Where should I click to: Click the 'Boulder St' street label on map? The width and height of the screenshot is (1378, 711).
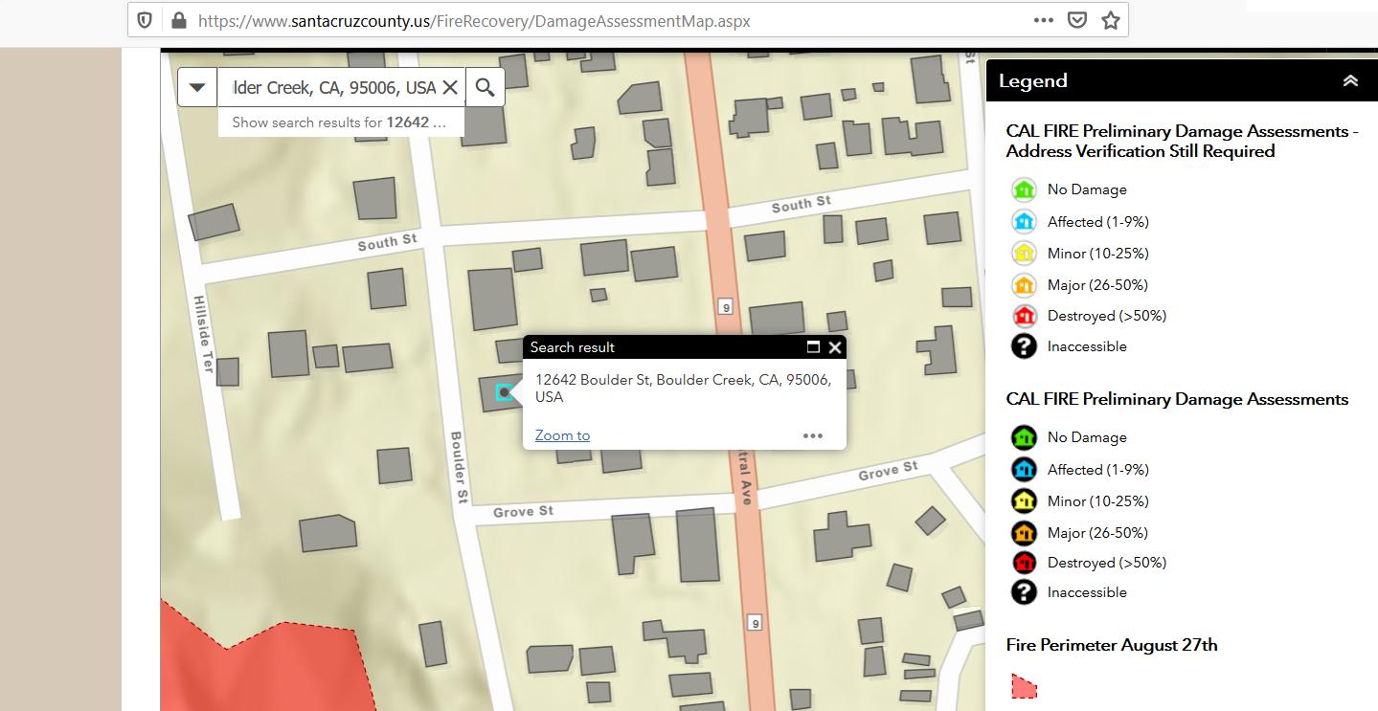coord(459,468)
